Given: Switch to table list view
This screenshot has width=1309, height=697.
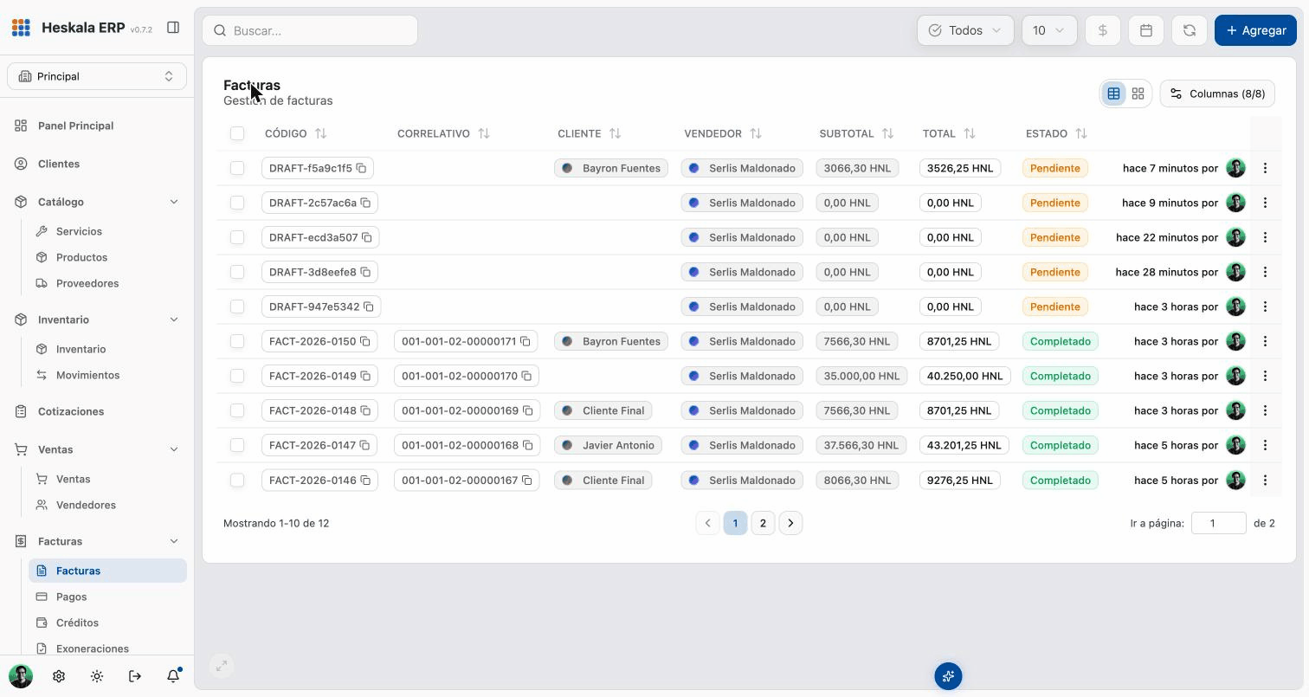Looking at the screenshot, I should pos(1114,94).
